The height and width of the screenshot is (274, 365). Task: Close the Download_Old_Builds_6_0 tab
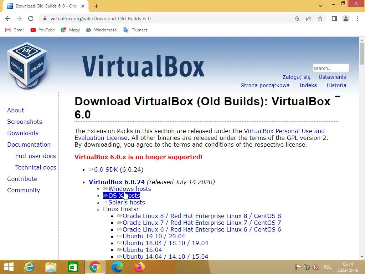83,6
